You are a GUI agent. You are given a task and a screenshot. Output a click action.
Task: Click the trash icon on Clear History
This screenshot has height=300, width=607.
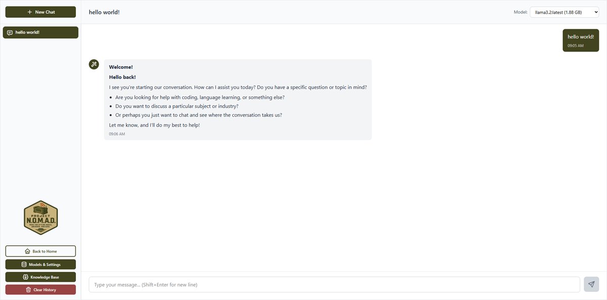[28, 289]
